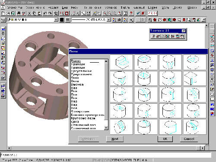
Task: Open the Редакт menu
Action: tap(53, 7)
